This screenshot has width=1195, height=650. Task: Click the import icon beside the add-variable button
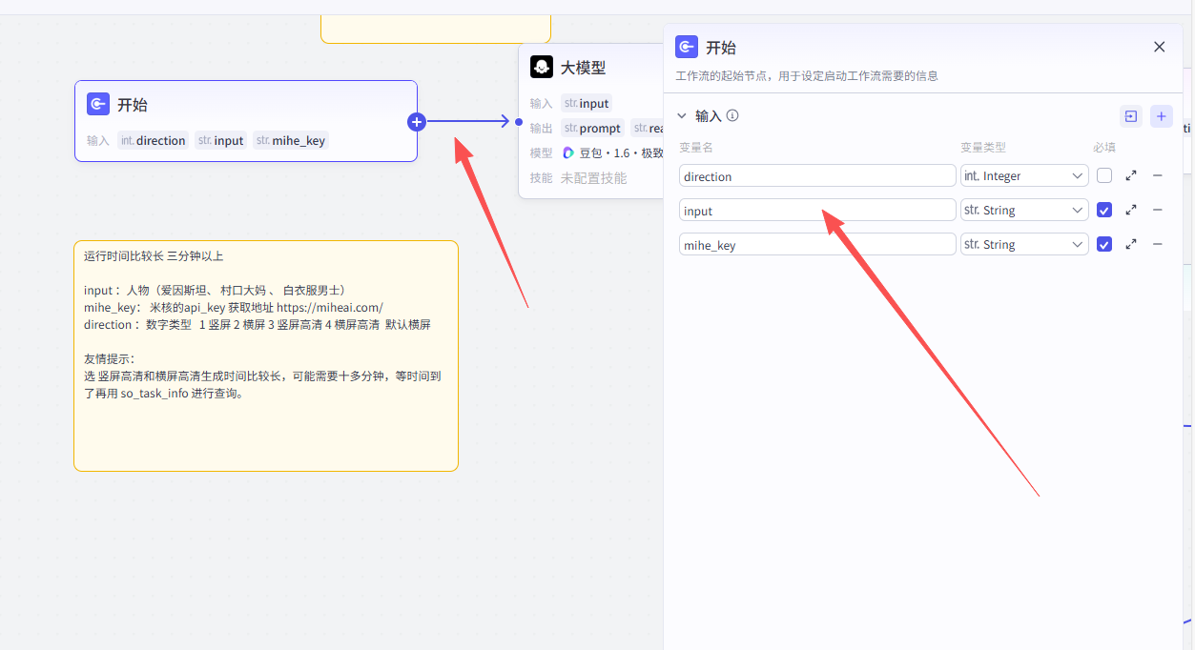coord(1130,116)
